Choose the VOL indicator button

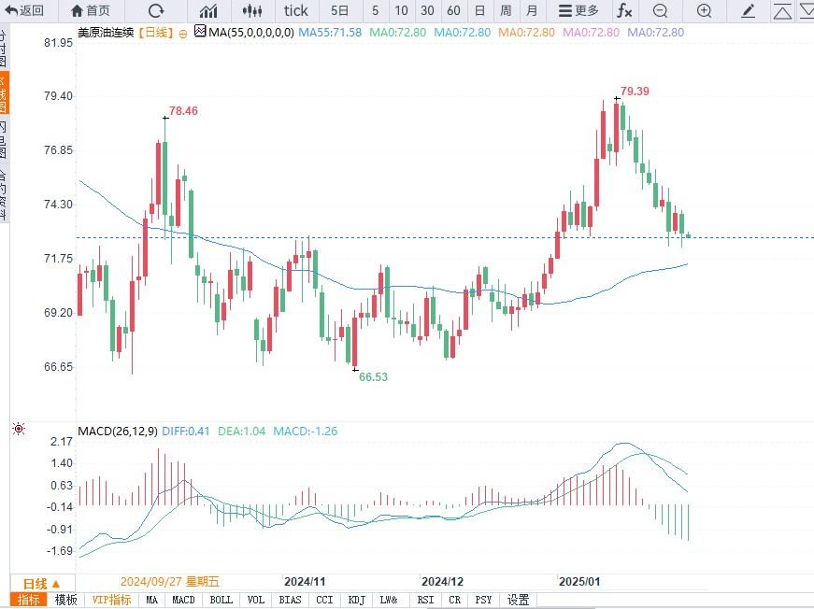[x=256, y=601]
